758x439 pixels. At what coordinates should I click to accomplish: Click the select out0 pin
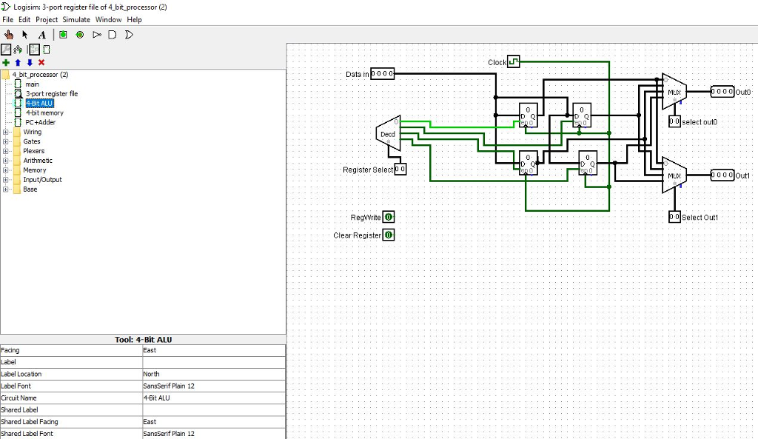[x=675, y=121]
